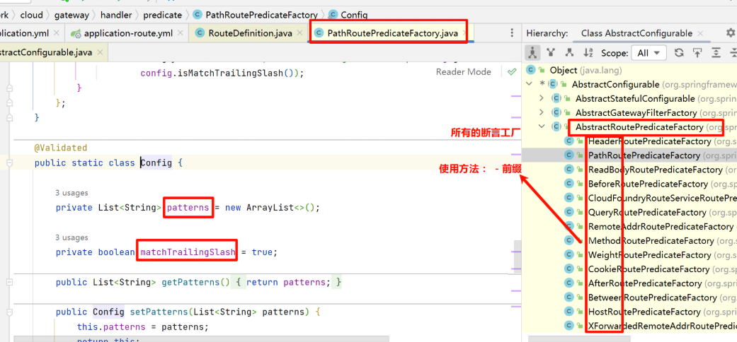Select QueryRoutePredicateFactory row

tap(629, 212)
